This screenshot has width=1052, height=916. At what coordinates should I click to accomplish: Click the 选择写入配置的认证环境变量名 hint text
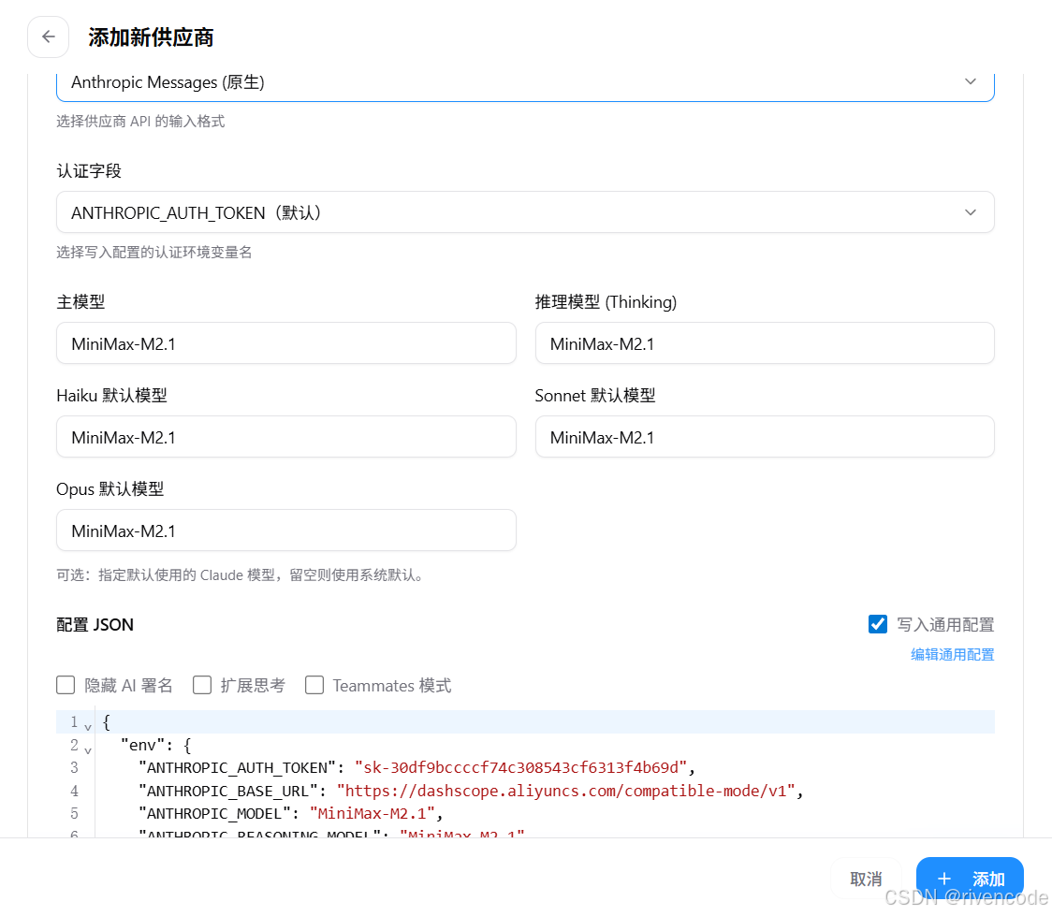pyautogui.click(x=154, y=252)
